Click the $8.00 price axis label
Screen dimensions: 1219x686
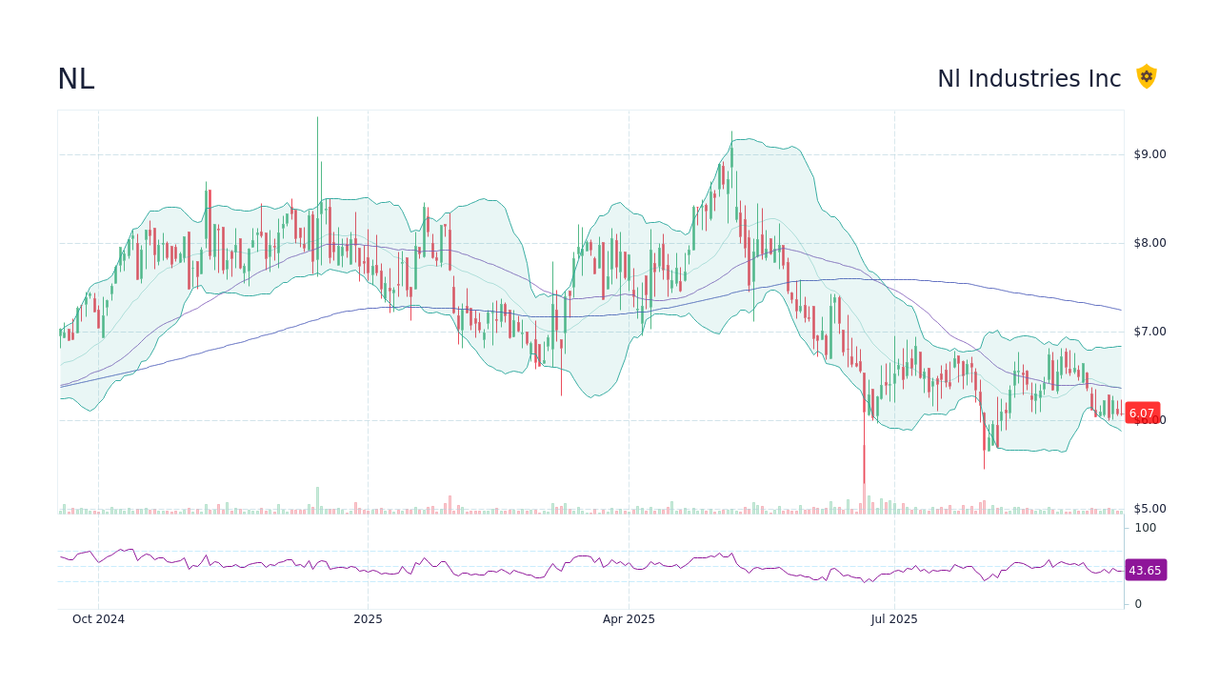click(x=1149, y=243)
